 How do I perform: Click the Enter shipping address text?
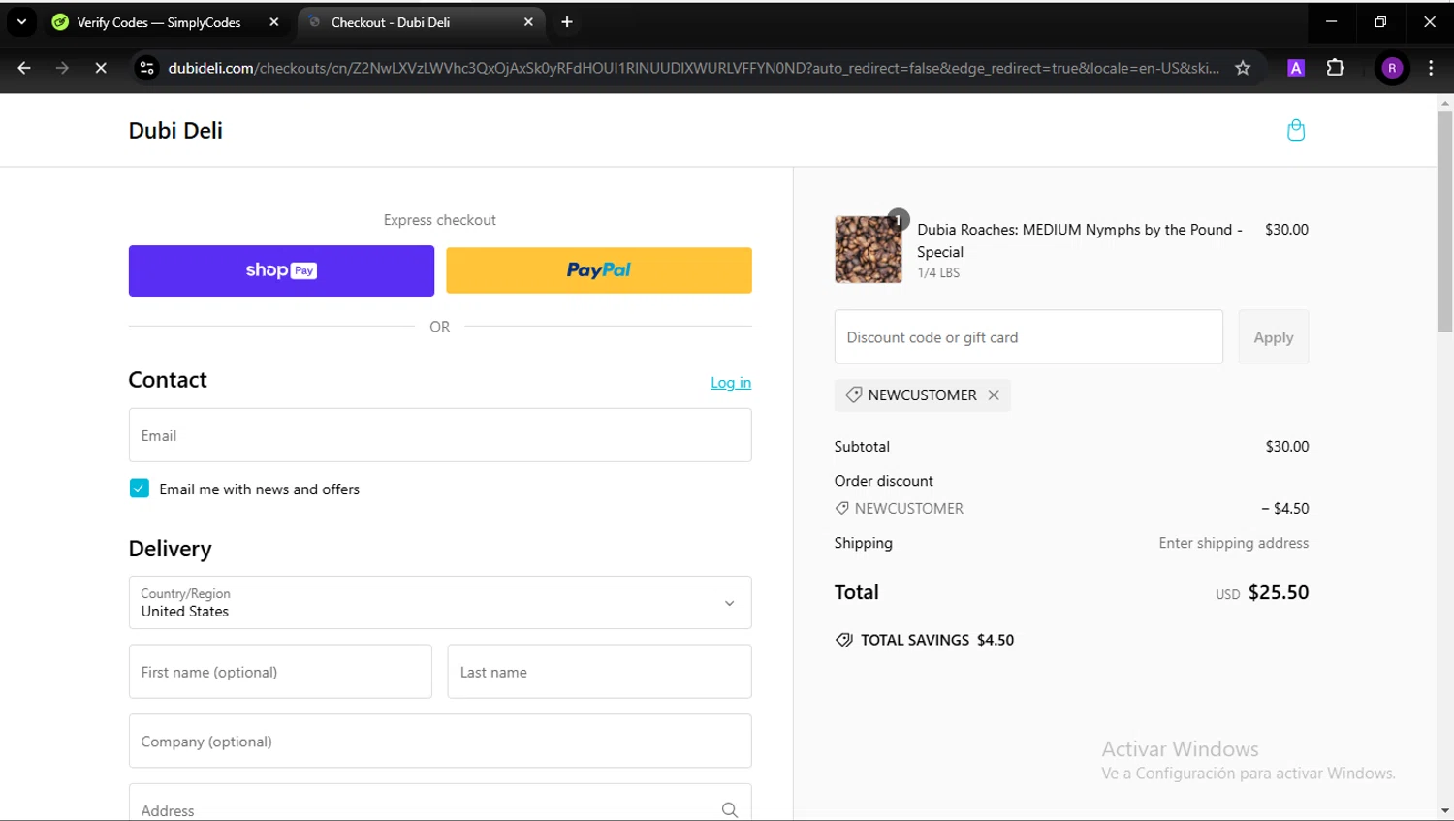click(x=1233, y=543)
